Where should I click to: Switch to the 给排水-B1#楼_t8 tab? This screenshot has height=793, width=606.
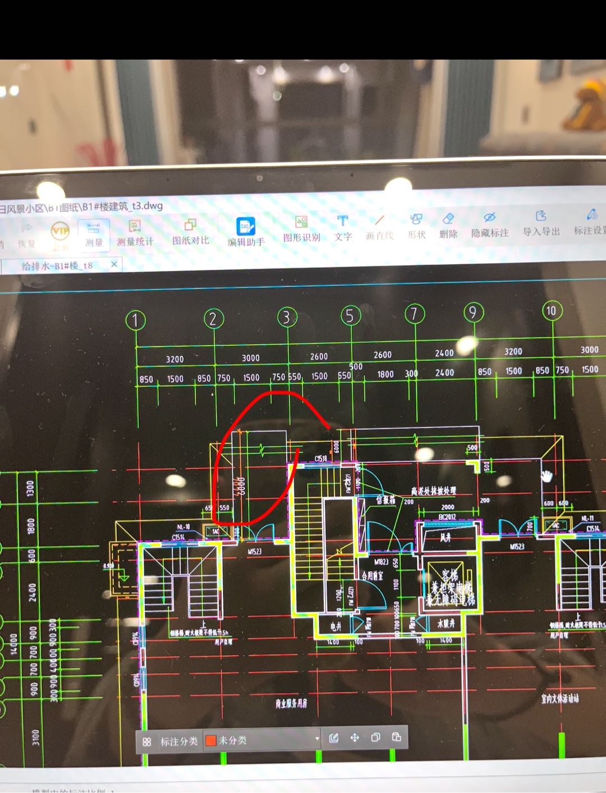[x=57, y=265]
